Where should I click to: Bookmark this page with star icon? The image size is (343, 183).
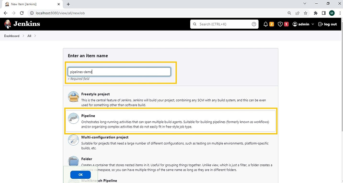coord(306,13)
